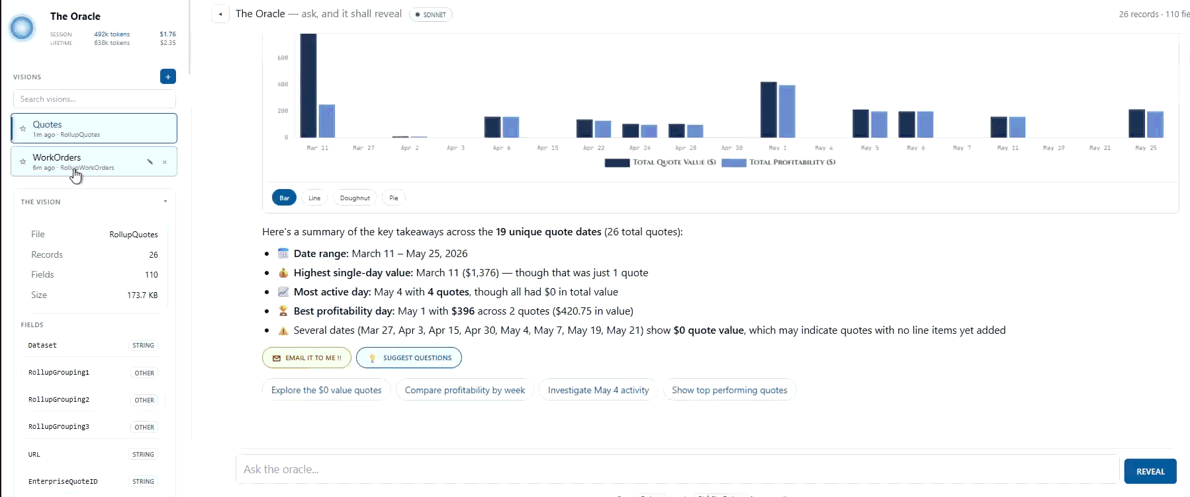Select the Dataset field row
Image resolution: width=1190 pixels, height=497 pixels.
coord(93,345)
